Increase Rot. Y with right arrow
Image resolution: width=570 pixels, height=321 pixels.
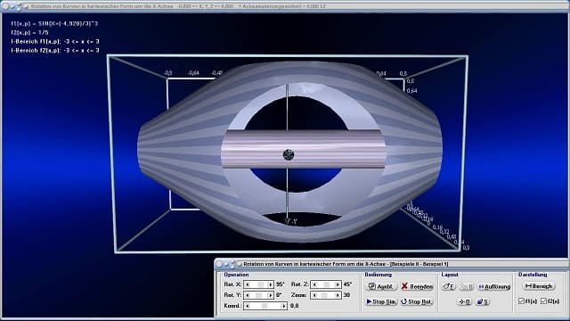271,295
